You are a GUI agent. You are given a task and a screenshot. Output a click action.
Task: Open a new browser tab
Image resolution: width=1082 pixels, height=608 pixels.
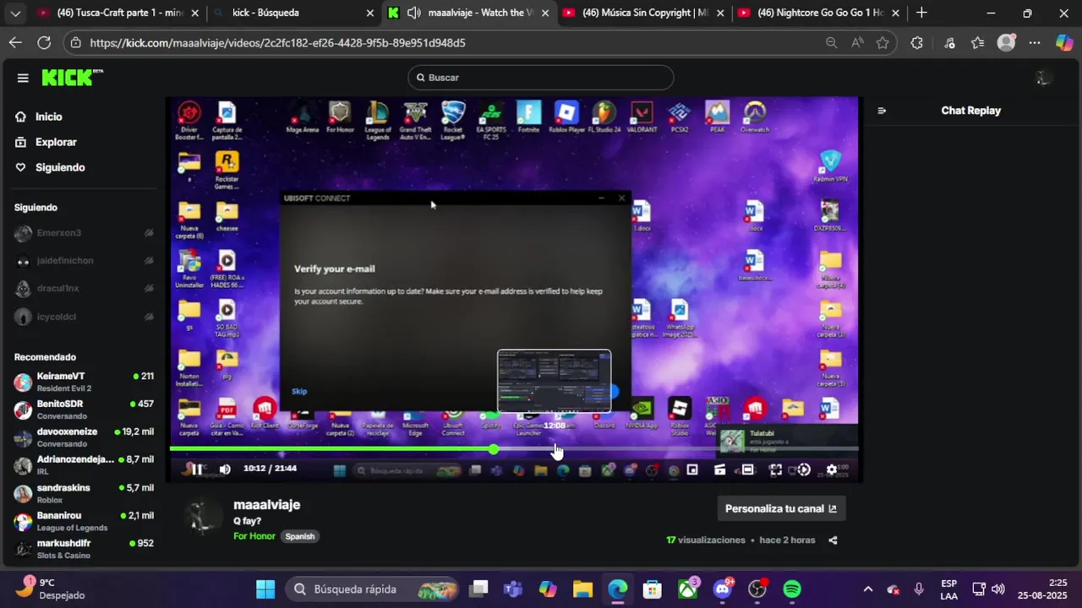tap(921, 13)
